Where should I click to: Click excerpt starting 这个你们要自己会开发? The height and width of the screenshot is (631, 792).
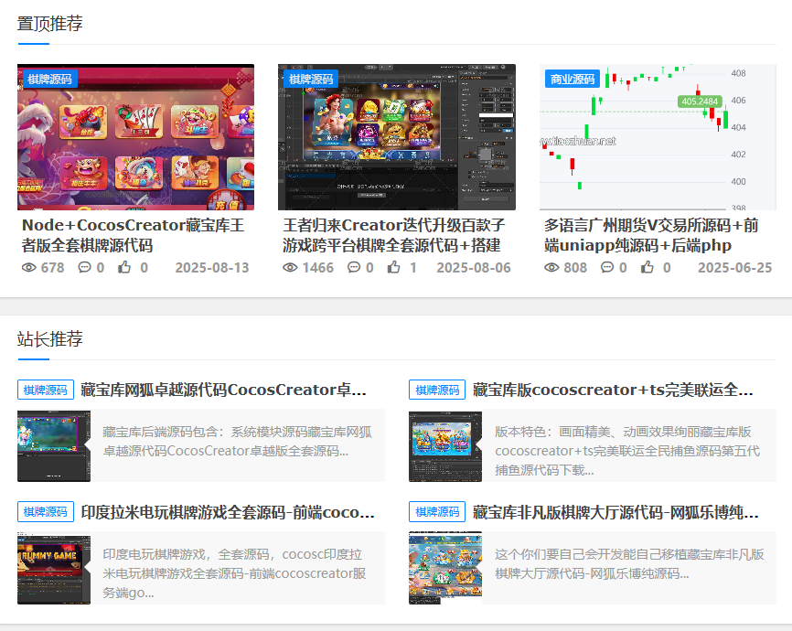pos(629,564)
